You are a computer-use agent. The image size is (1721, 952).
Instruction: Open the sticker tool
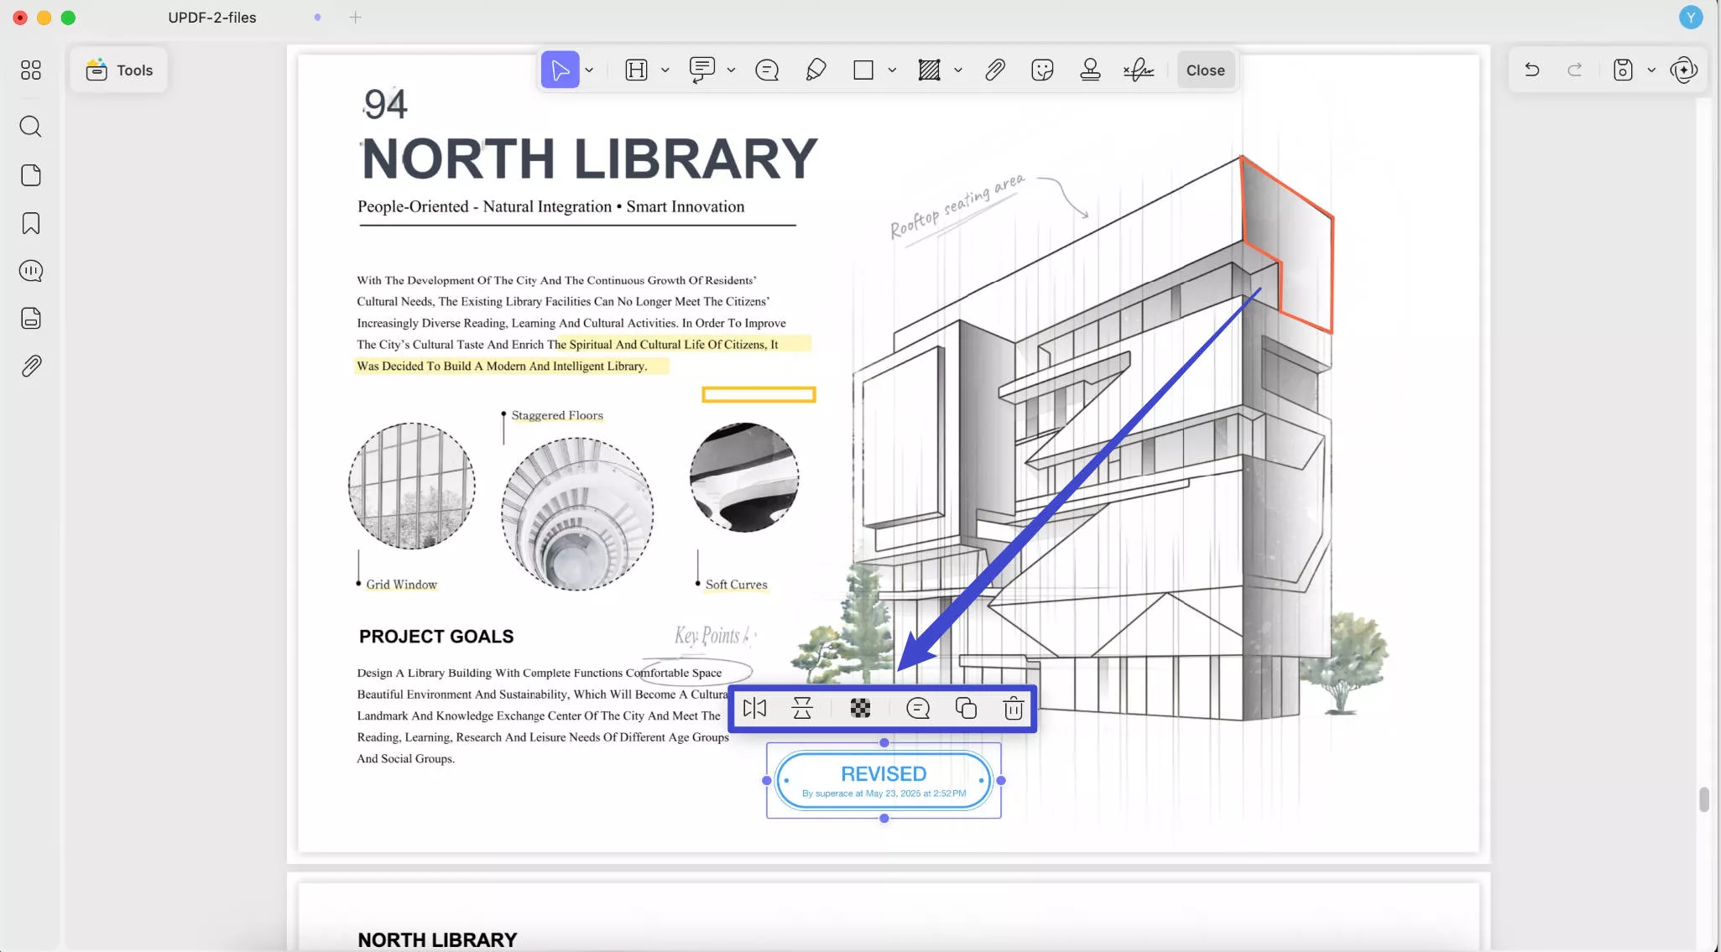[1042, 70]
